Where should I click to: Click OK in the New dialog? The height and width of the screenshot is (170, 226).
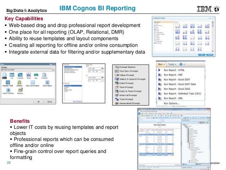coord(39,102)
